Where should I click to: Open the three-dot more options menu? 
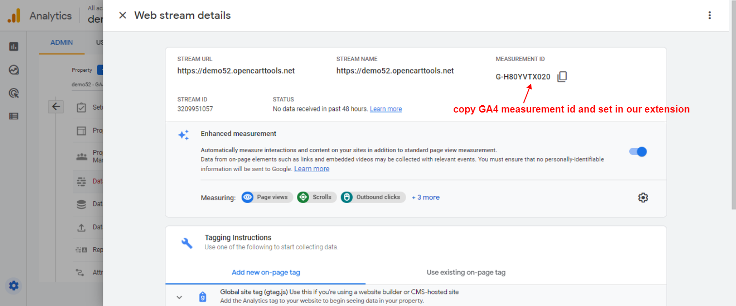click(709, 16)
